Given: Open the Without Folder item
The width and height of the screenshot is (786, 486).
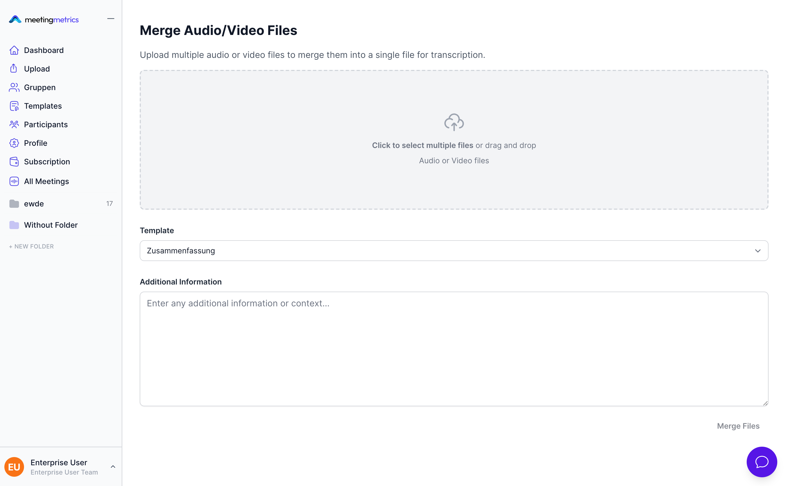Looking at the screenshot, I should pos(51,225).
